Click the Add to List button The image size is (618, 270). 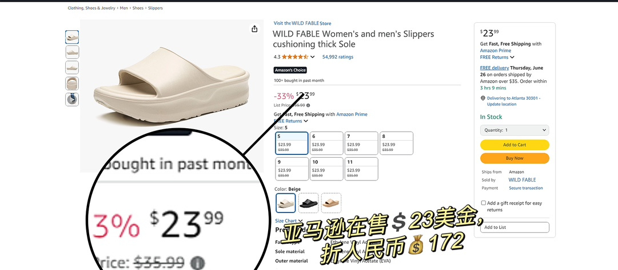click(515, 227)
